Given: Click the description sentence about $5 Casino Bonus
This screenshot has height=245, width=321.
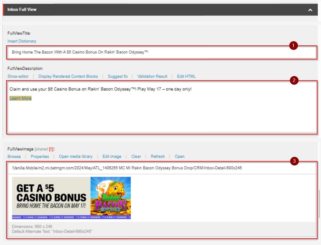Looking at the screenshot, I should click(x=101, y=89).
